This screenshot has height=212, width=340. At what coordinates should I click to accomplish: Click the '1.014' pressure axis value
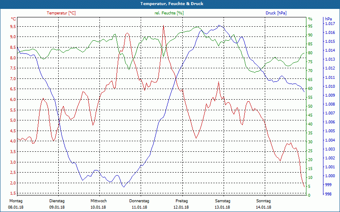tap(330, 50)
